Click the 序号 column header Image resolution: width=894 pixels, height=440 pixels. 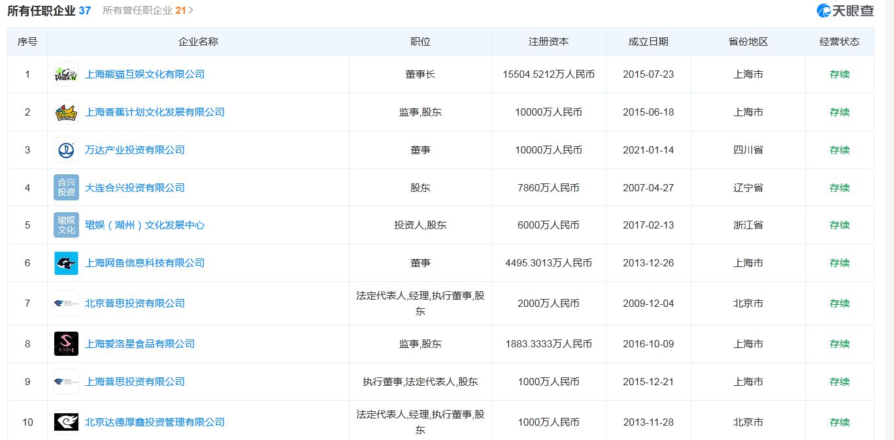(27, 42)
